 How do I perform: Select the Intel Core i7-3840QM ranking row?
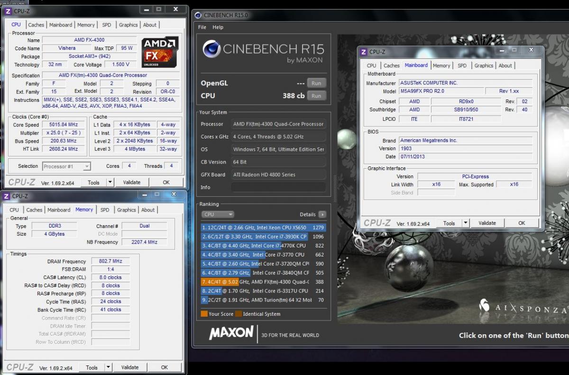click(263, 273)
